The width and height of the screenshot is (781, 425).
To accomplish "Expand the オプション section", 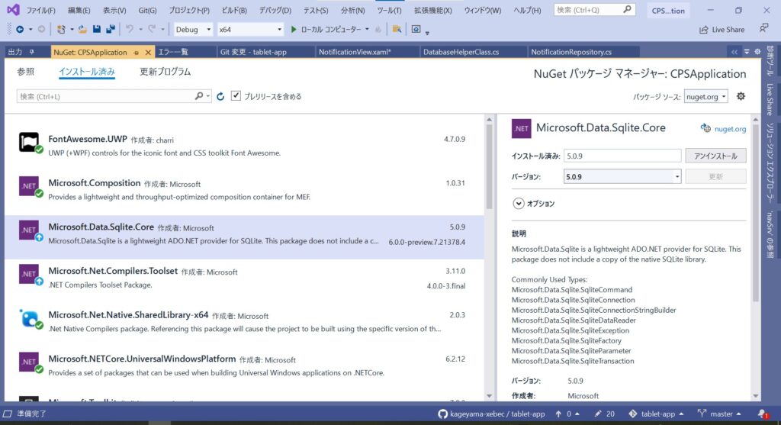I will [x=519, y=204].
